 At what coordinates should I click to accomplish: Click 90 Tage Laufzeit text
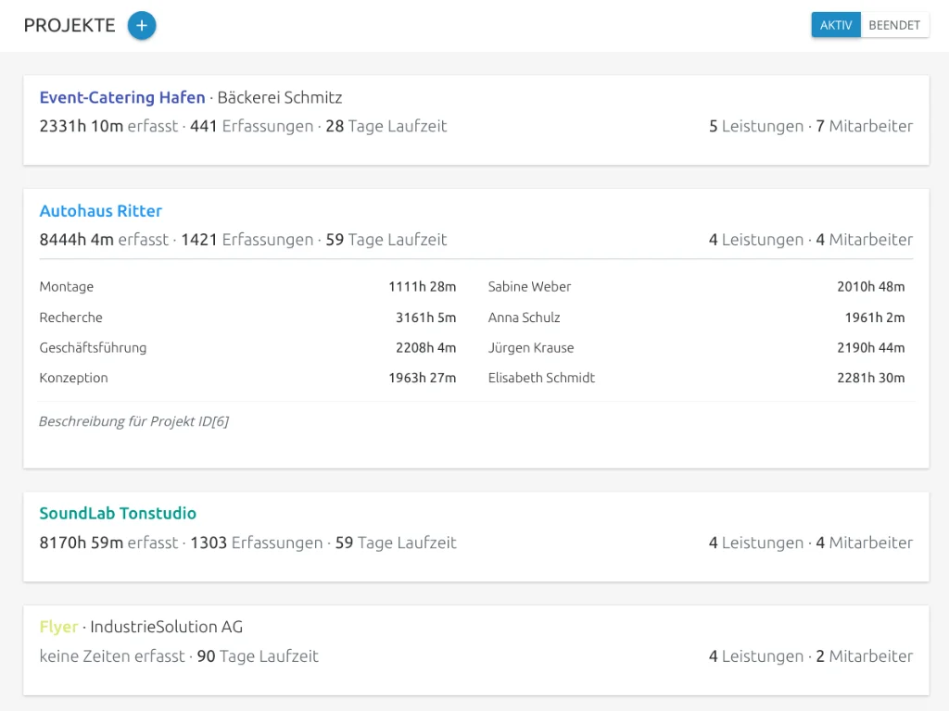258,656
